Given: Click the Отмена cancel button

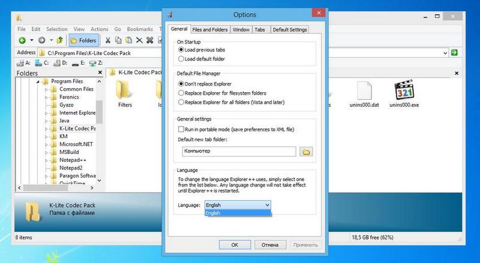Looking at the screenshot, I should click(270, 245).
